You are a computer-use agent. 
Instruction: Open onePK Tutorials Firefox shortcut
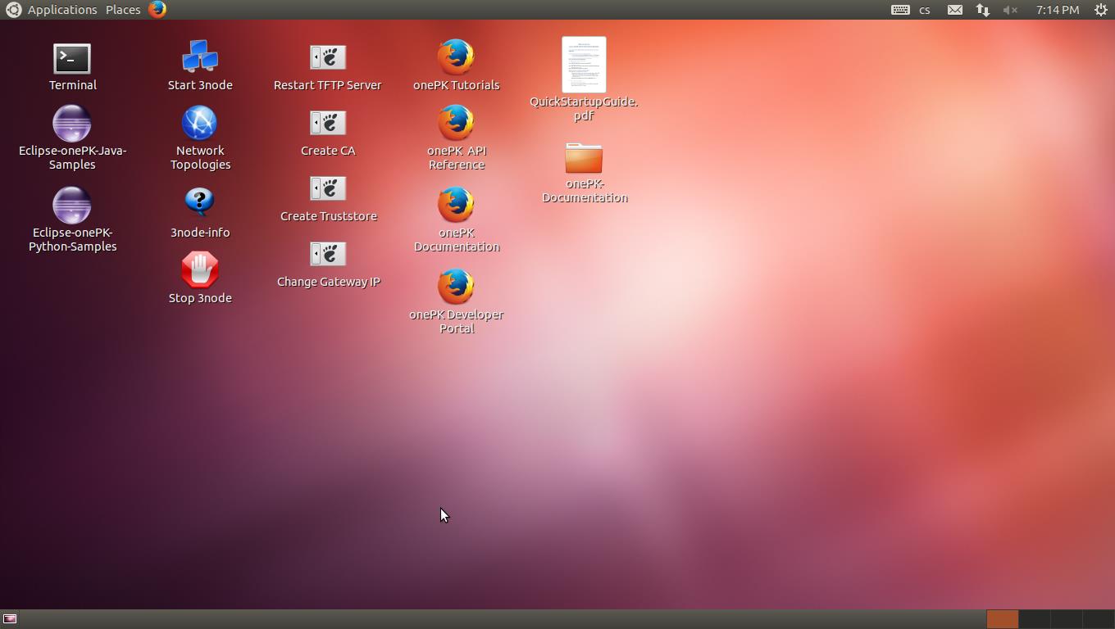point(456,57)
